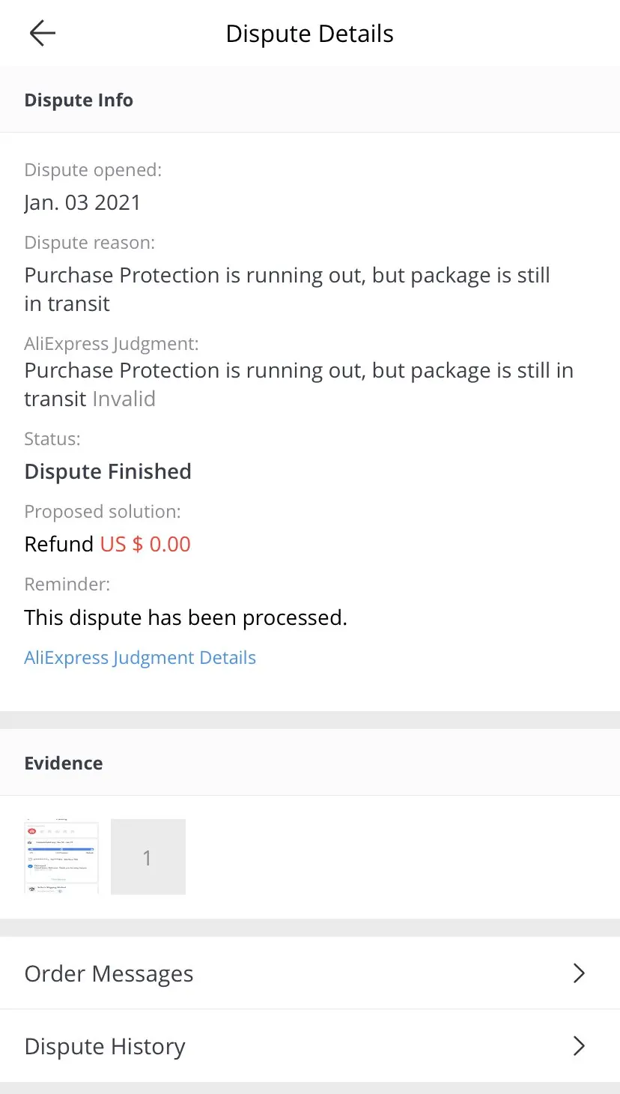Tap the Jan. 03 2021 opened date

click(x=82, y=202)
